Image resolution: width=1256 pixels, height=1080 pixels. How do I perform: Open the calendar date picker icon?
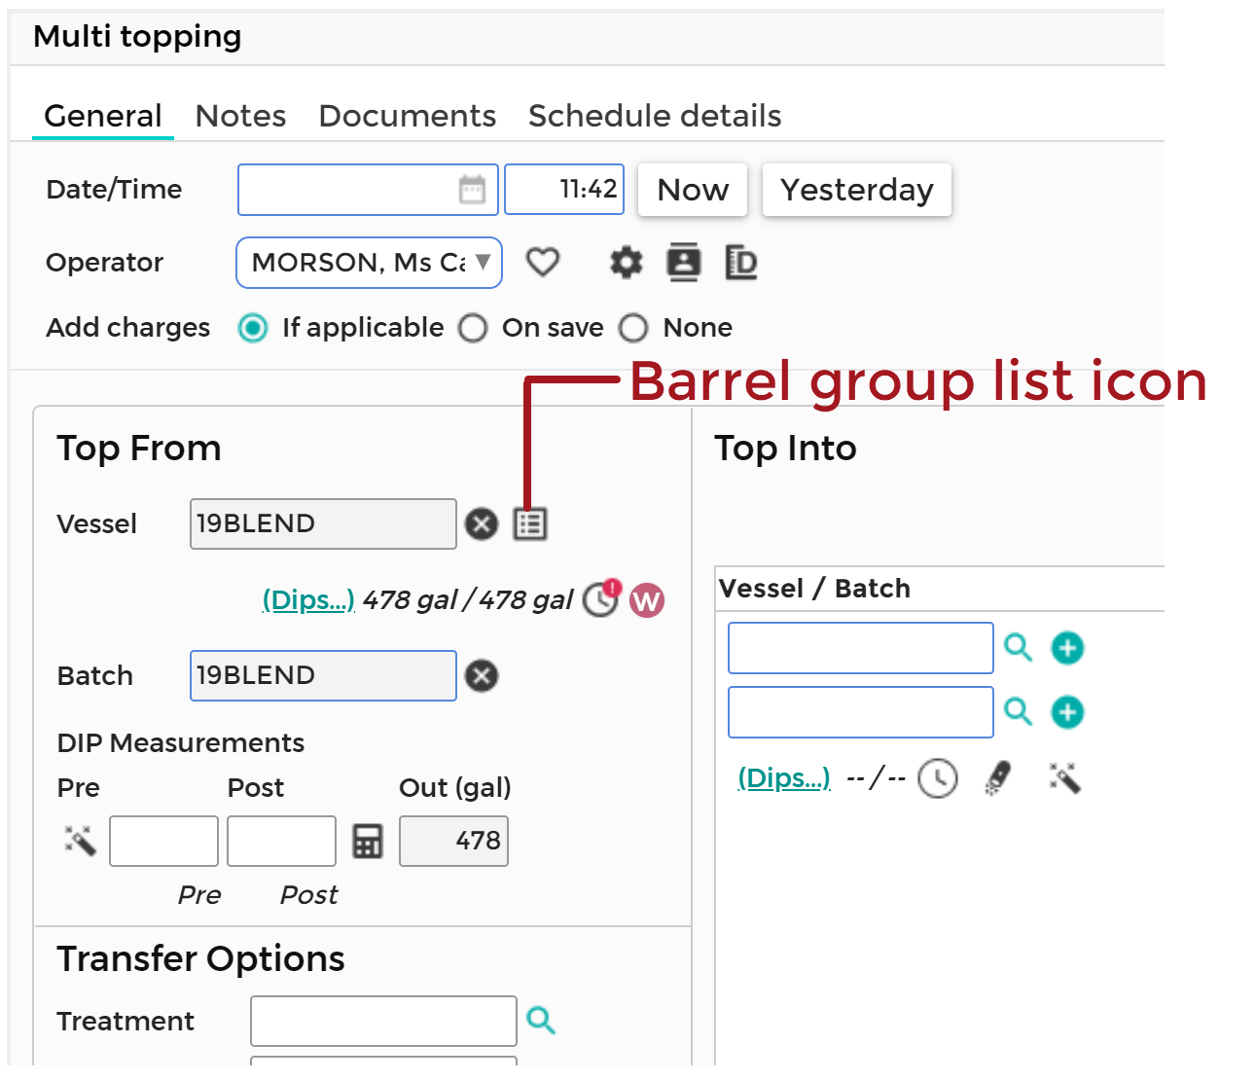click(472, 190)
